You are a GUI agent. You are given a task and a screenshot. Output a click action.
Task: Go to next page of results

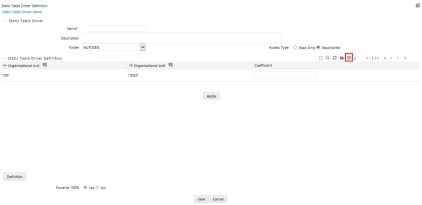tap(397, 58)
